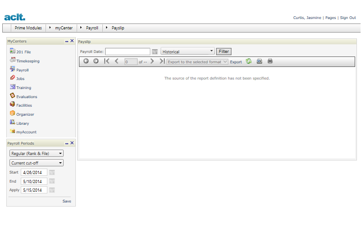Viewport: 361px width, 226px height.
Task: Refresh the report with green arrows icon
Action: coord(249,61)
